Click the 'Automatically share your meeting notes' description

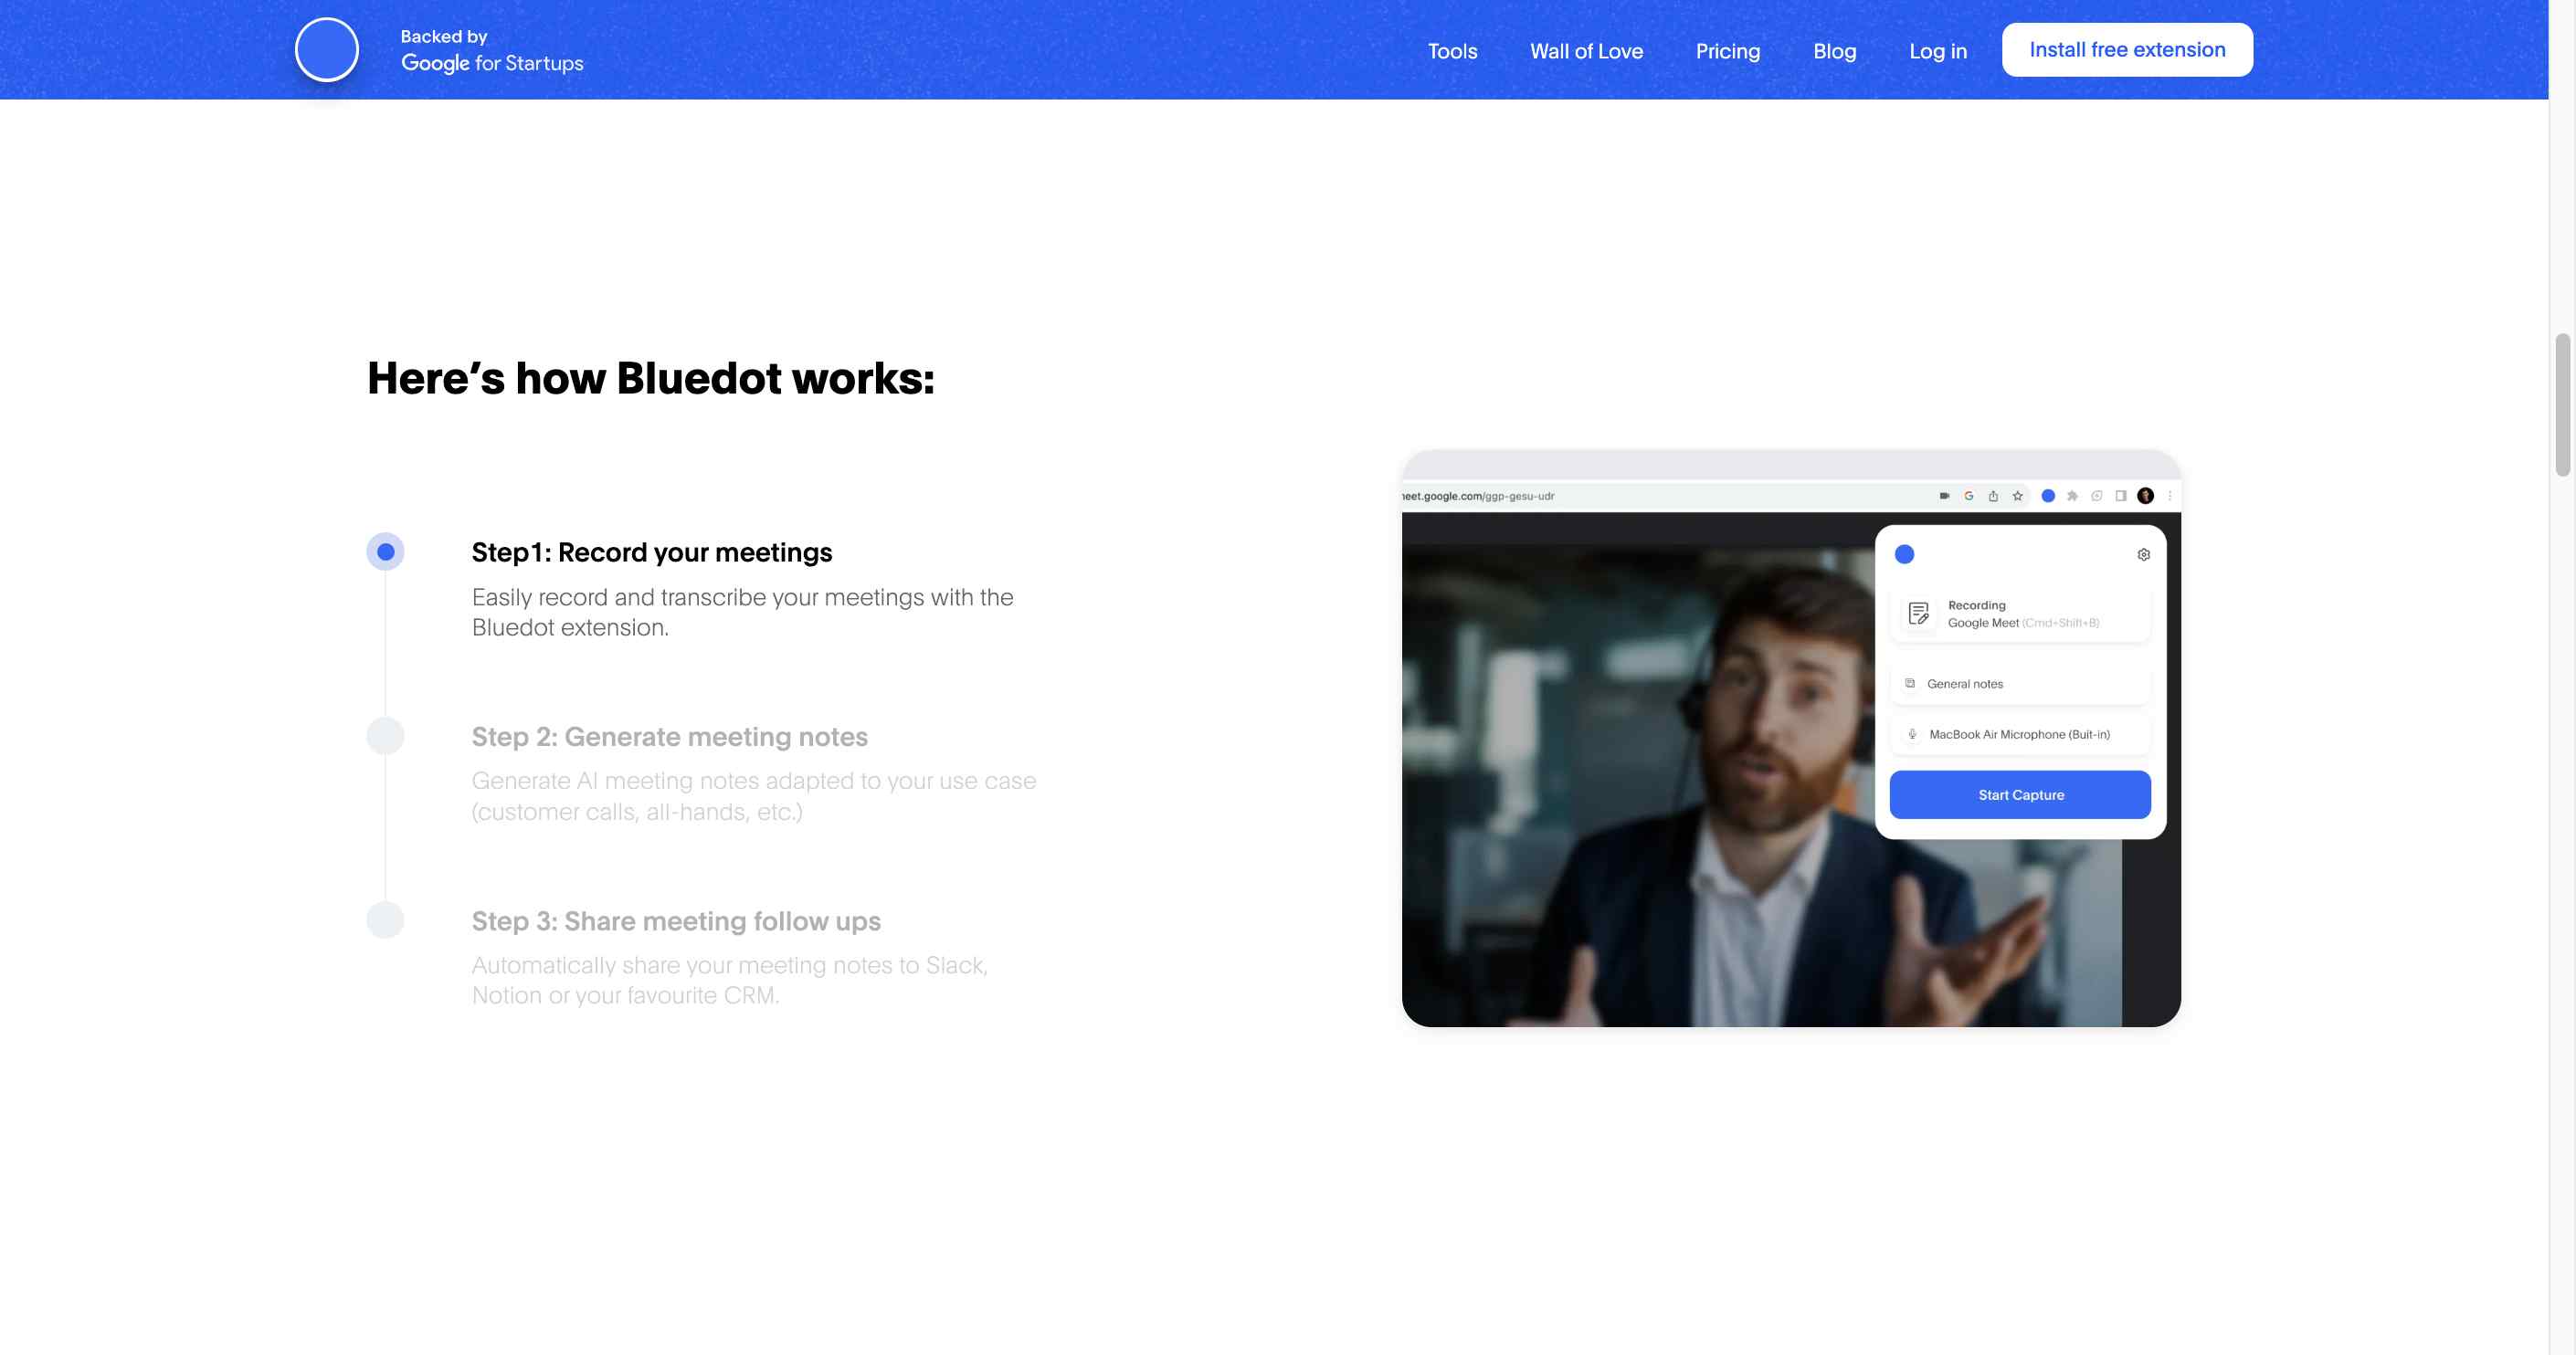pos(729,981)
